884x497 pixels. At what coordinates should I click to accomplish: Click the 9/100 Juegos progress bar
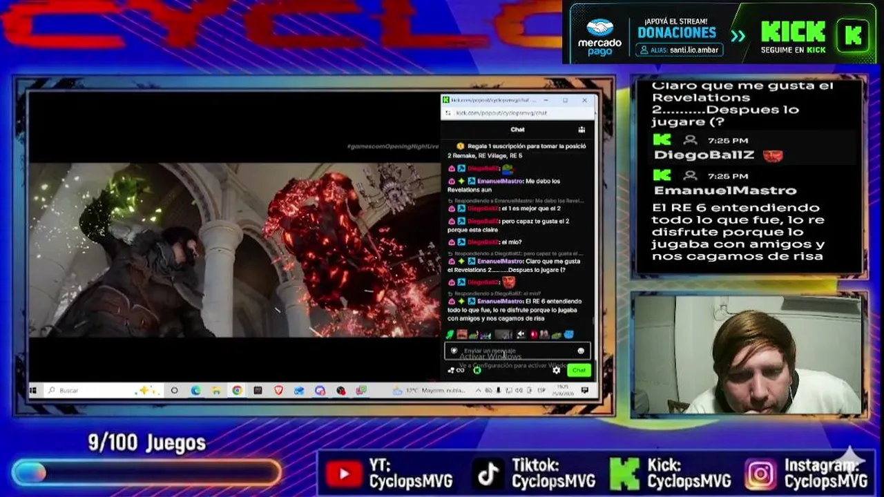(146, 473)
